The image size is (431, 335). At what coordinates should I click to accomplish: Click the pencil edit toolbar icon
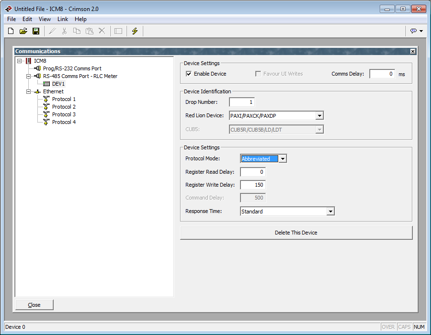point(52,31)
